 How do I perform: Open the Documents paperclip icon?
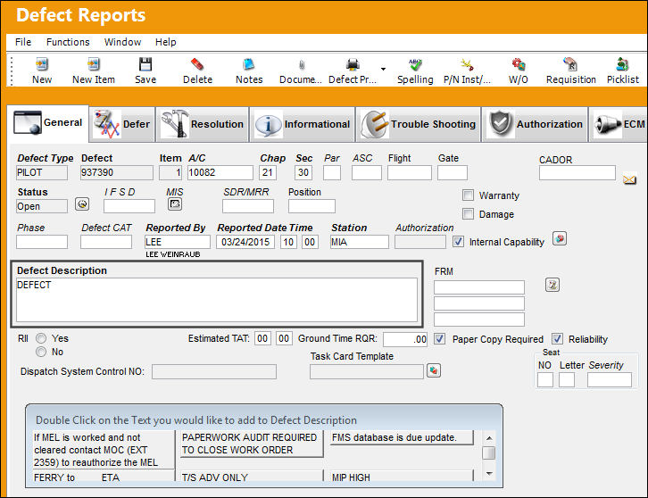click(x=302, y=65)
